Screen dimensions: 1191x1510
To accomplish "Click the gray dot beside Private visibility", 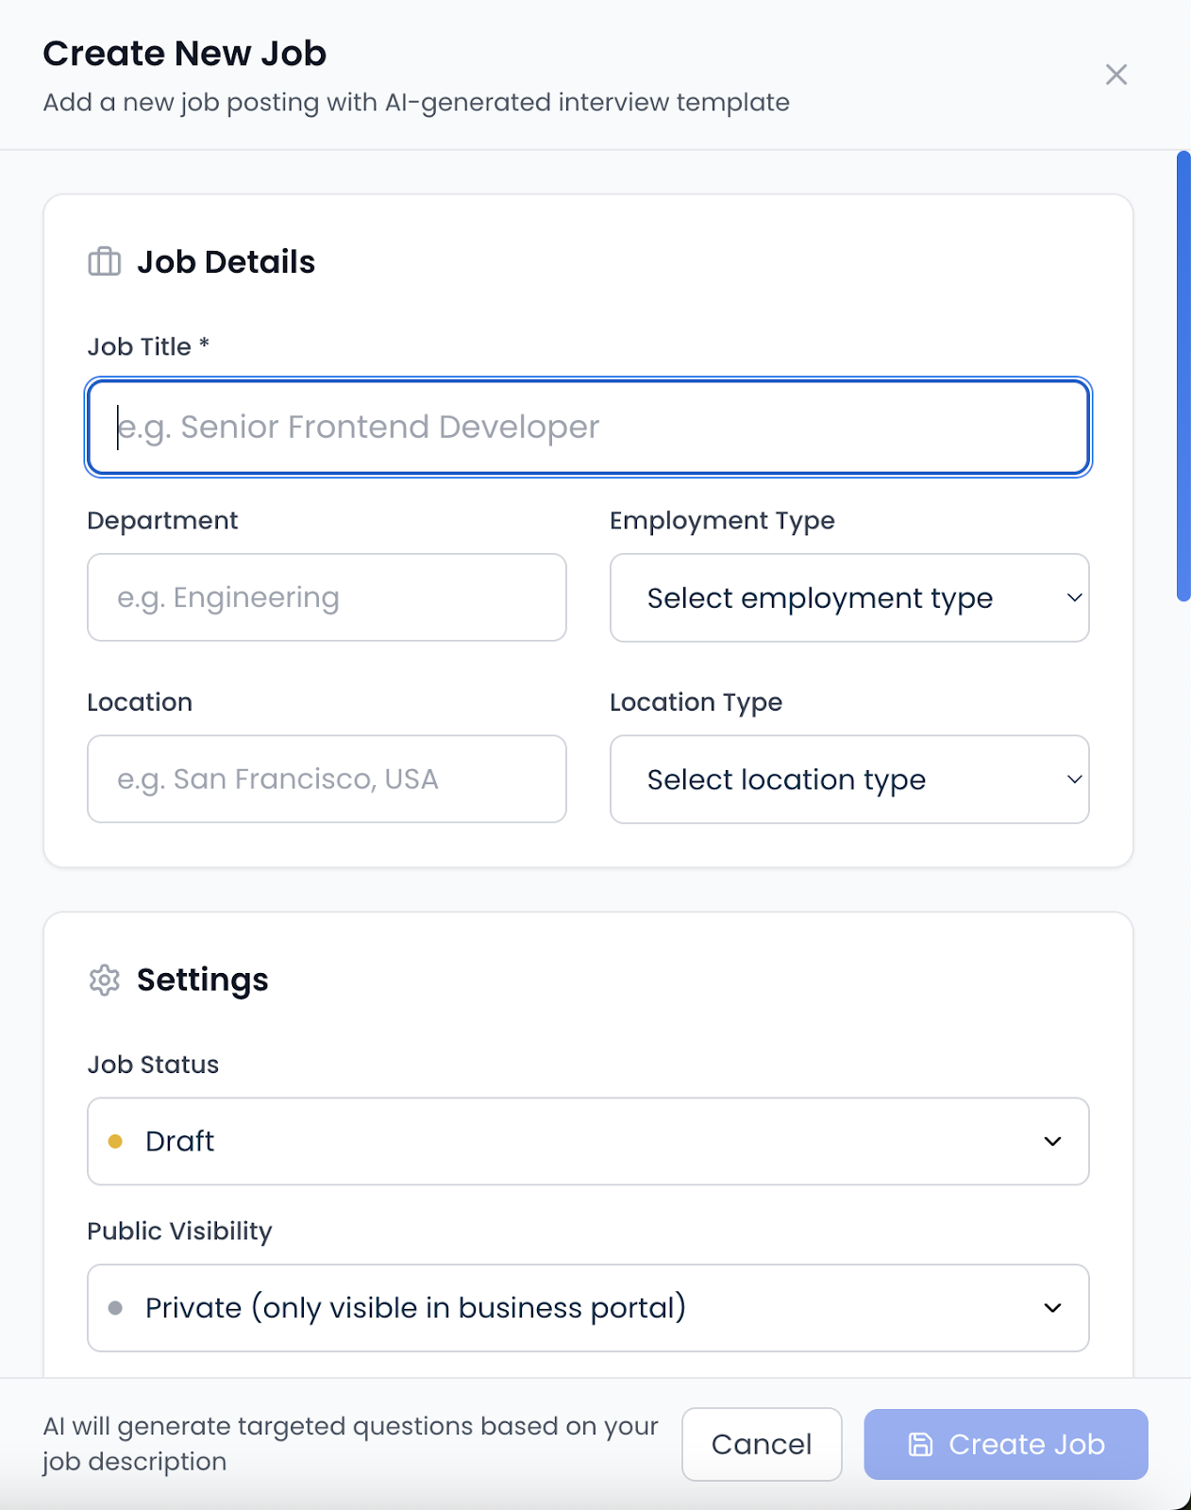I will click(116, 1307).
